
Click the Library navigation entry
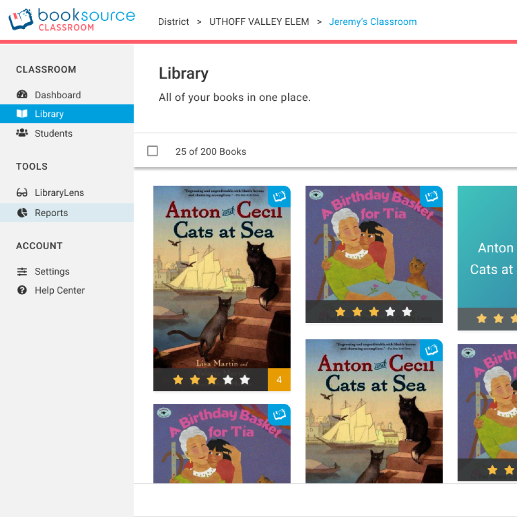point(49,114)
